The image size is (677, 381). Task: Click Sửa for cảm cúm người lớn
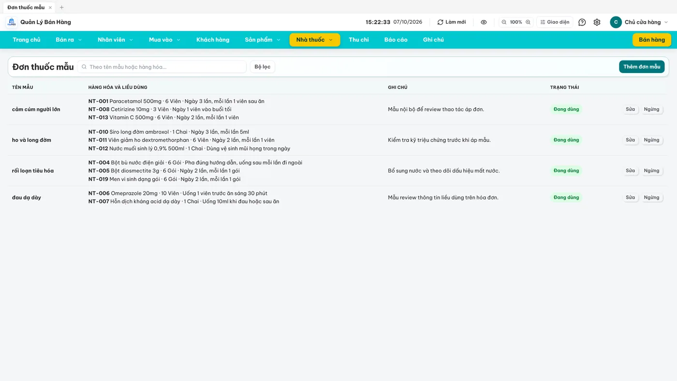(x=630, y=109)
